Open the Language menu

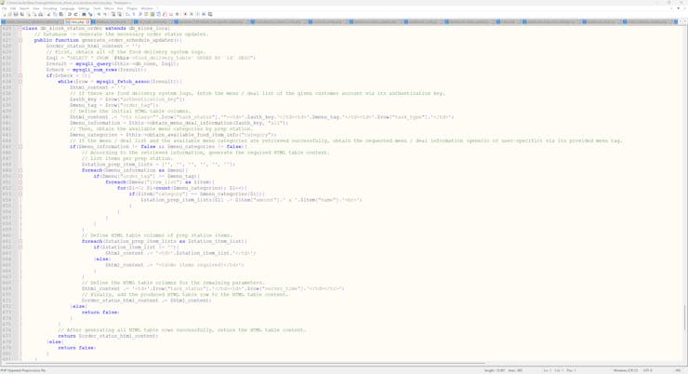tap(67, 8)
